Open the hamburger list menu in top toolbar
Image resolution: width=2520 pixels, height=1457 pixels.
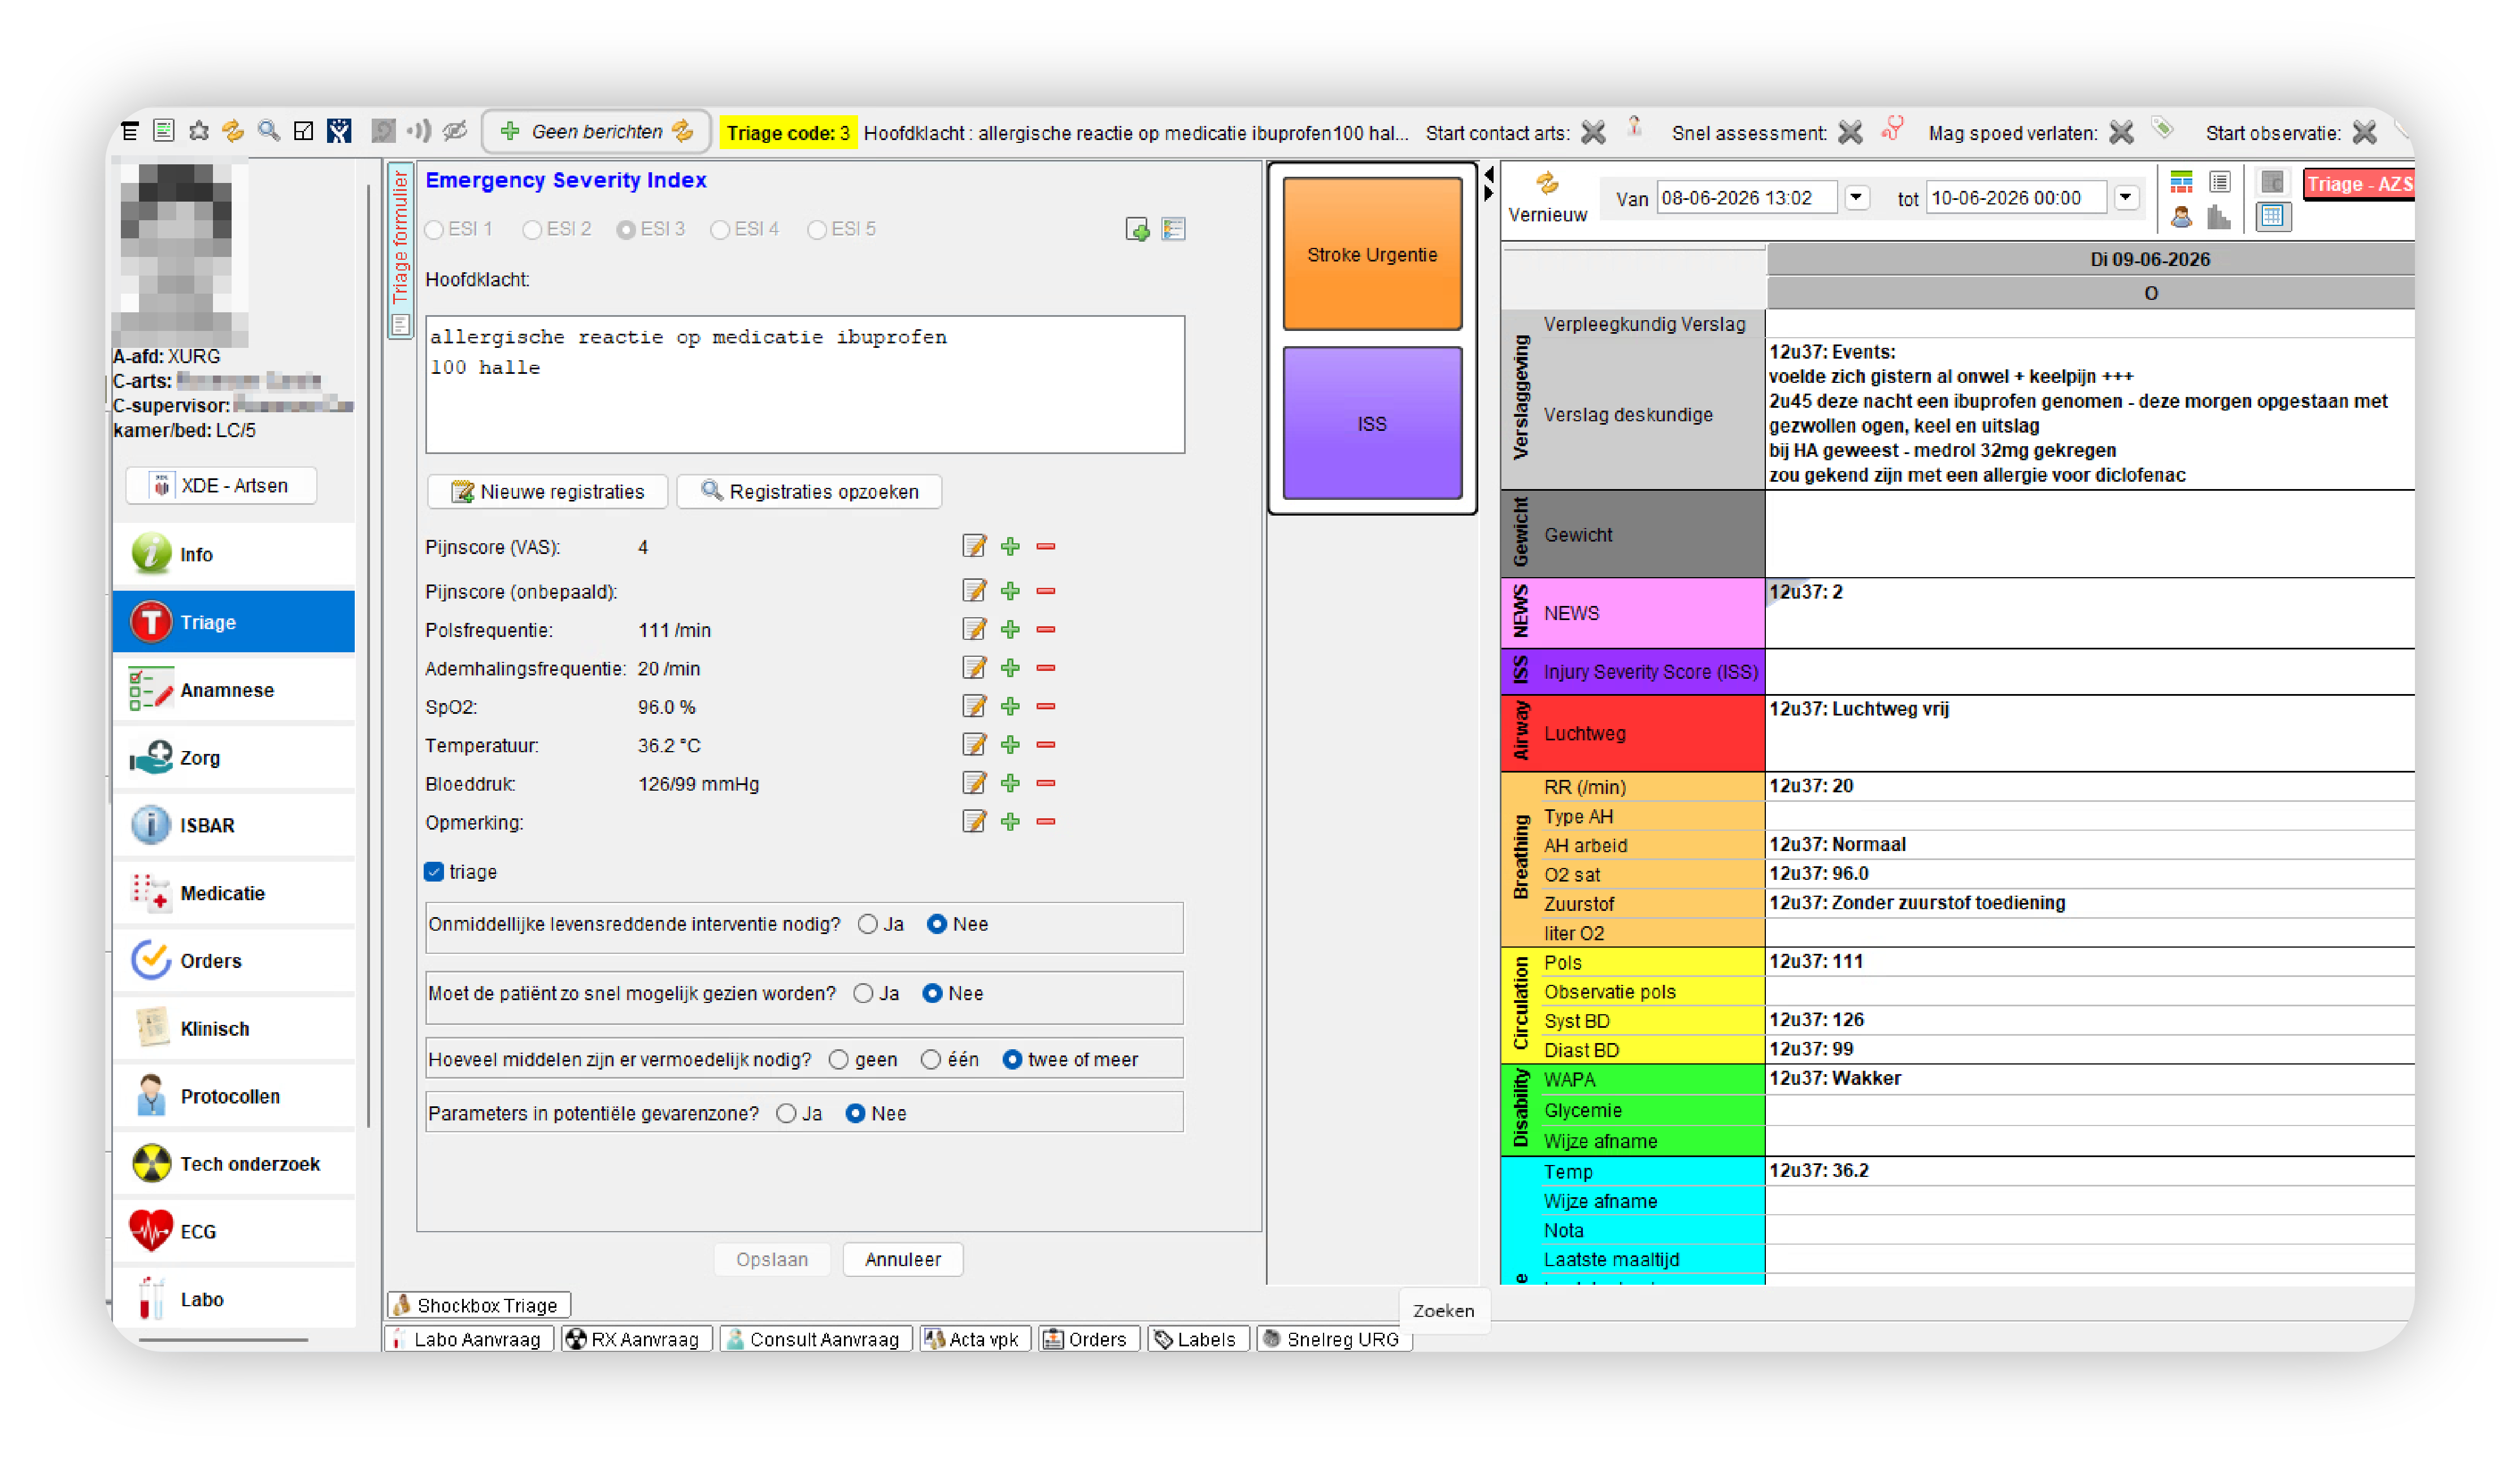click(130, 131)
